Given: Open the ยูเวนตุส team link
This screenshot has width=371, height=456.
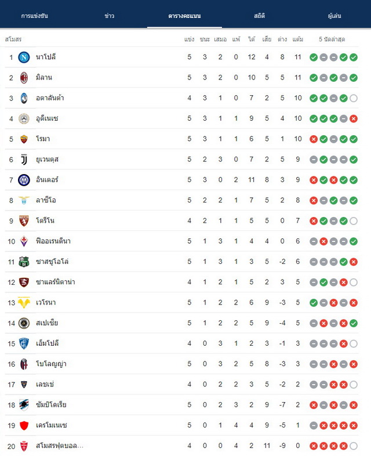Looking at the screenshot, I should click(x=48, y=160).
